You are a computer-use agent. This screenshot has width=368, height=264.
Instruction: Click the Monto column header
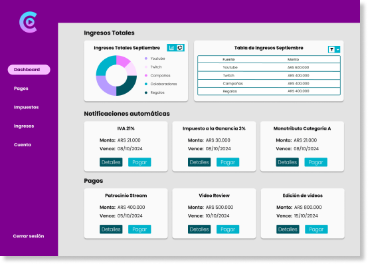[293, 59]
